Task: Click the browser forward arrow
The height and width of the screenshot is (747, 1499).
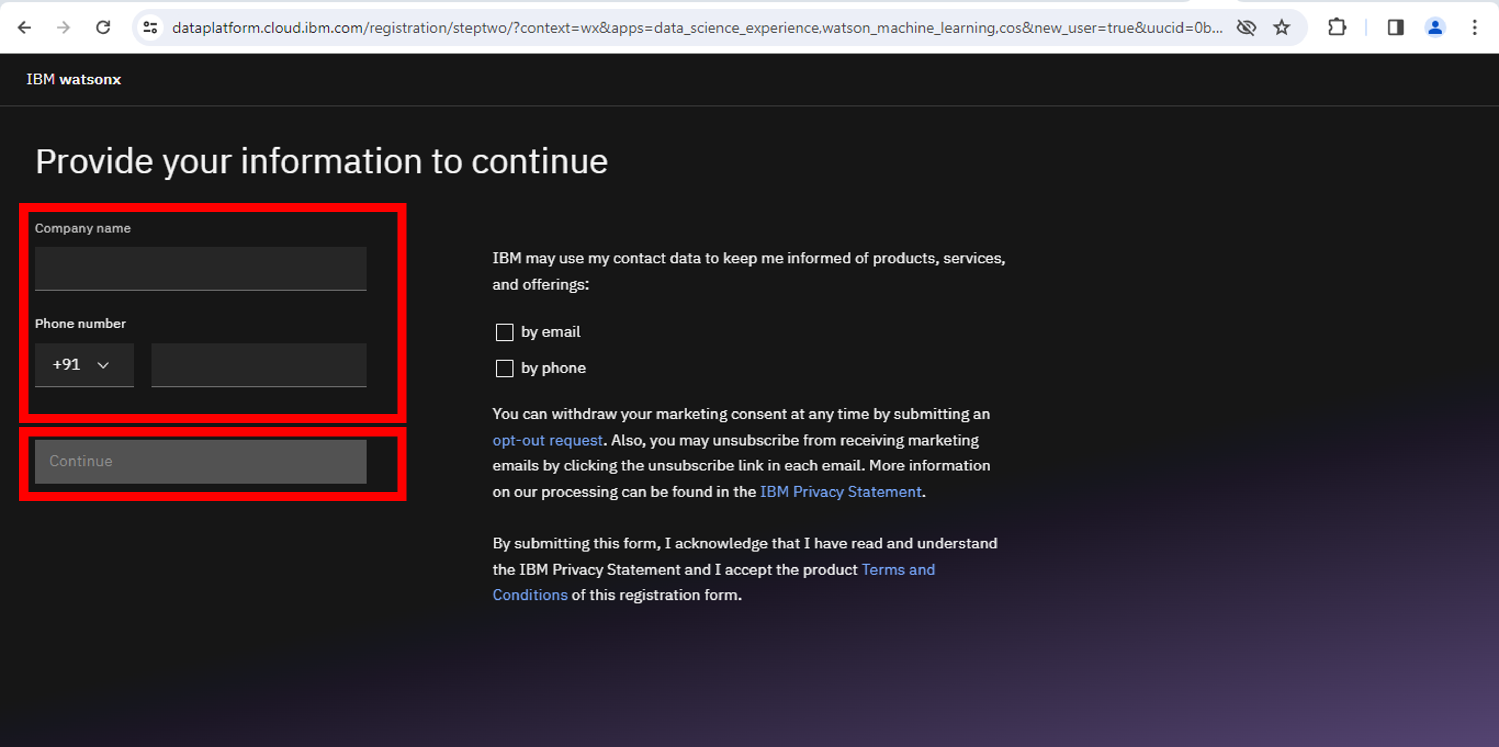Action: pyautogui.click(x=63, y=27)
